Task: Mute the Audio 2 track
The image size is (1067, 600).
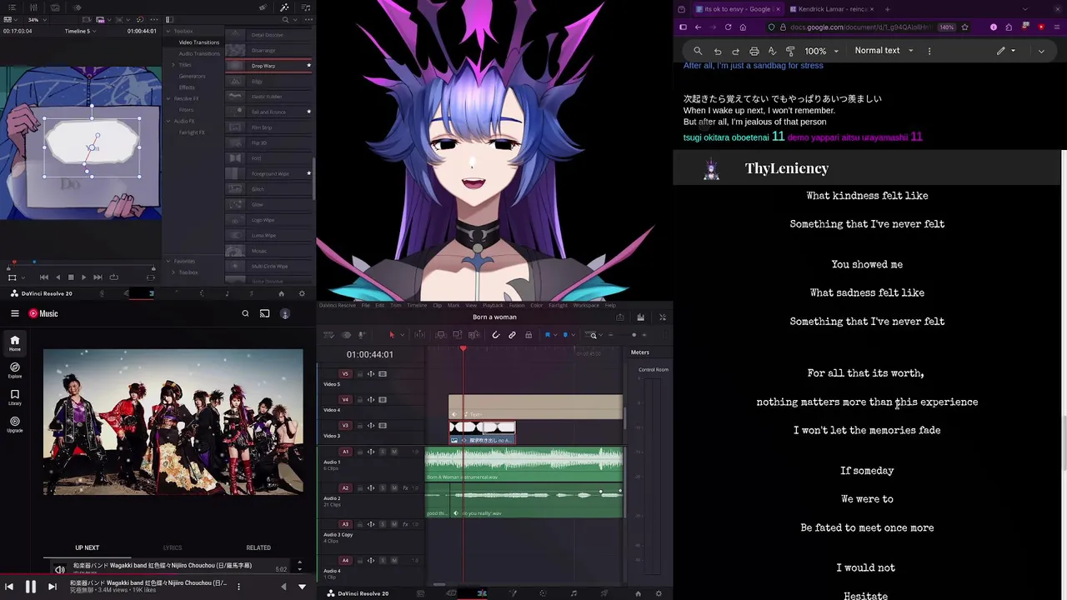Action: 394,487
